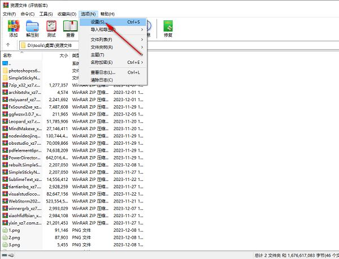Click the WinRAR title bar icon
The width and height of the screenshot is (339, 259).
tap(6, 5)
